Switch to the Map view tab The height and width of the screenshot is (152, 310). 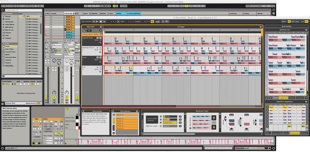click(x=297, y=21)
